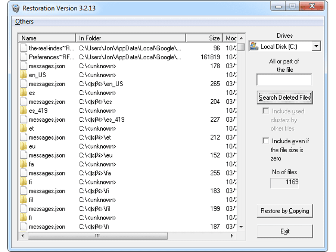336x252 pixels.
Task: Select the fi folder icon
Action: [24, 182]
